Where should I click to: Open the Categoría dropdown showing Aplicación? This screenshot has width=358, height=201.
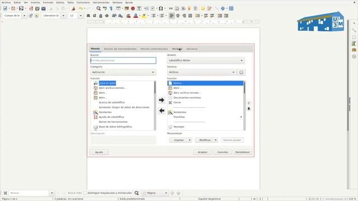click(123, 72)
